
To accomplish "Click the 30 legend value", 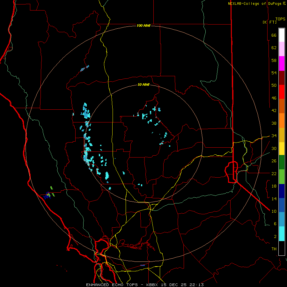I will [x=274, y=148].
